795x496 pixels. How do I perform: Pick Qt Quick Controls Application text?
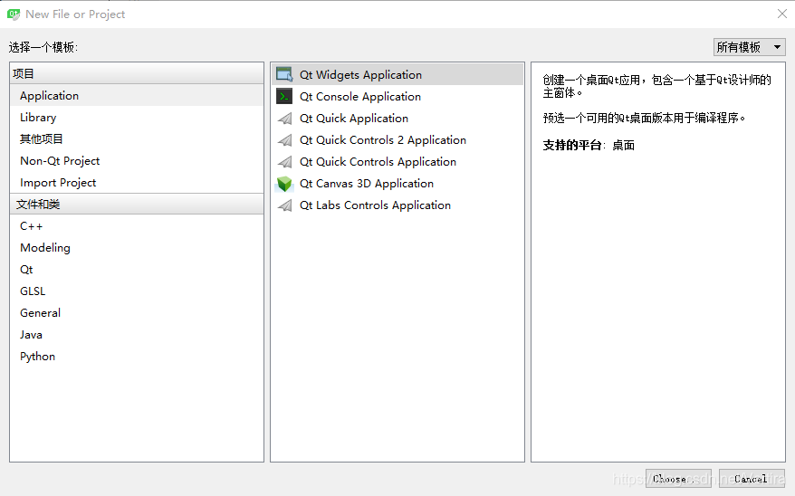tap(378, 162)
